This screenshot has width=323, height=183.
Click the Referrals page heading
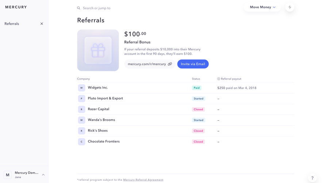91,20
